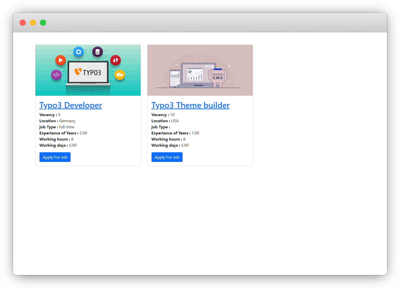Minimize the window using yellow button

(x=33, y=23)
